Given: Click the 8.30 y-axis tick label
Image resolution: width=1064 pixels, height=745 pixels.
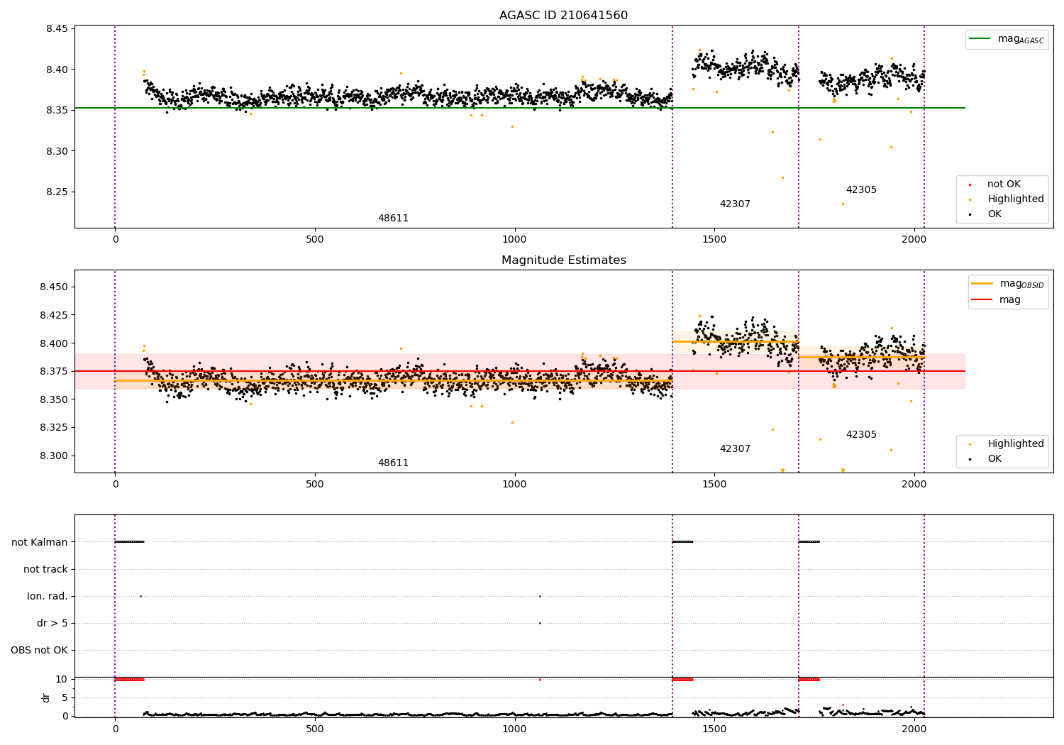Looking at the screenshot, I should pyautogui.click(x=57, y=151).
